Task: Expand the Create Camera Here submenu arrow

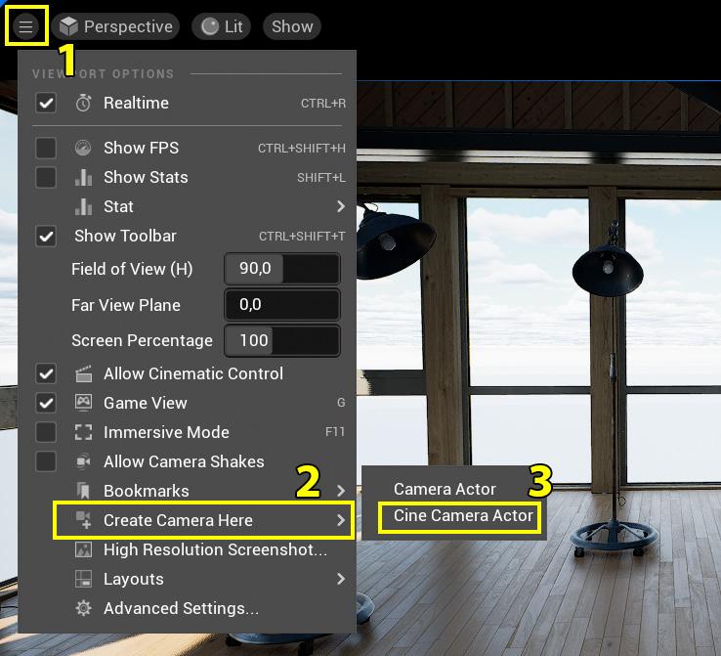Action: 341,520
